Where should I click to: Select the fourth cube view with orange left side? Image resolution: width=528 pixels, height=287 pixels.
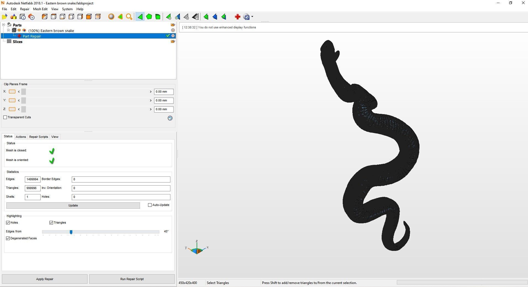[x=71, y=17]
